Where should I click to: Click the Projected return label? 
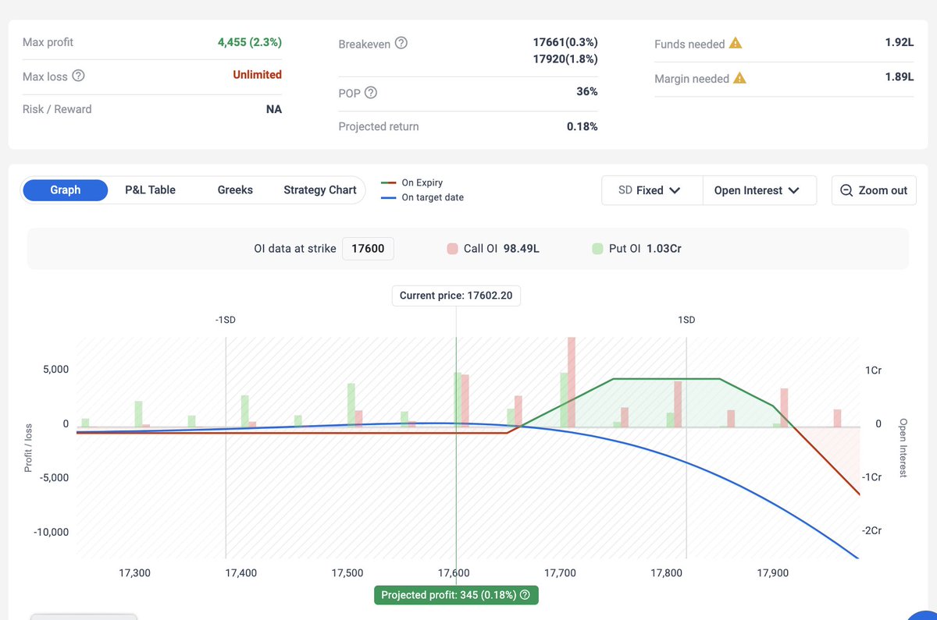coord(379,126)
